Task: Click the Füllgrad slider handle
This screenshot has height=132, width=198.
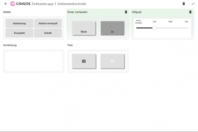Action: click(154, 28)
